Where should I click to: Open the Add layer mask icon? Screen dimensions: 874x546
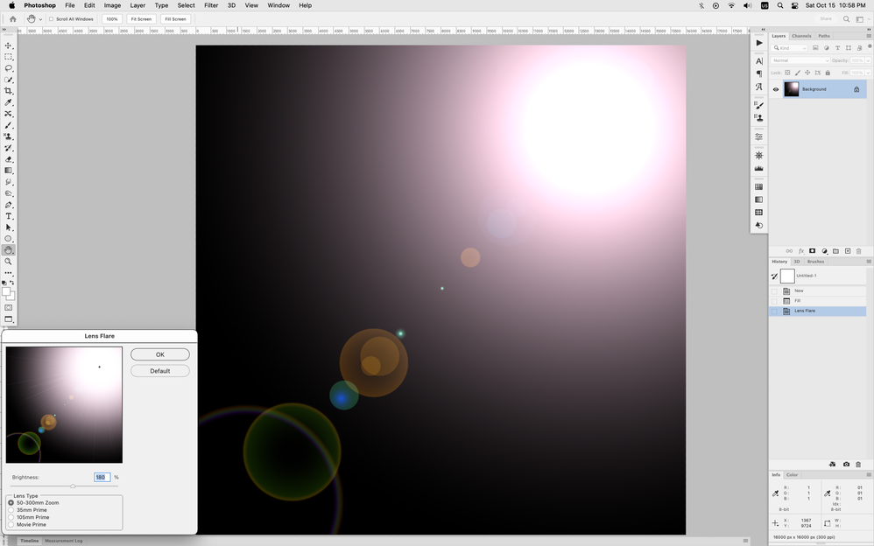[813, 252]
